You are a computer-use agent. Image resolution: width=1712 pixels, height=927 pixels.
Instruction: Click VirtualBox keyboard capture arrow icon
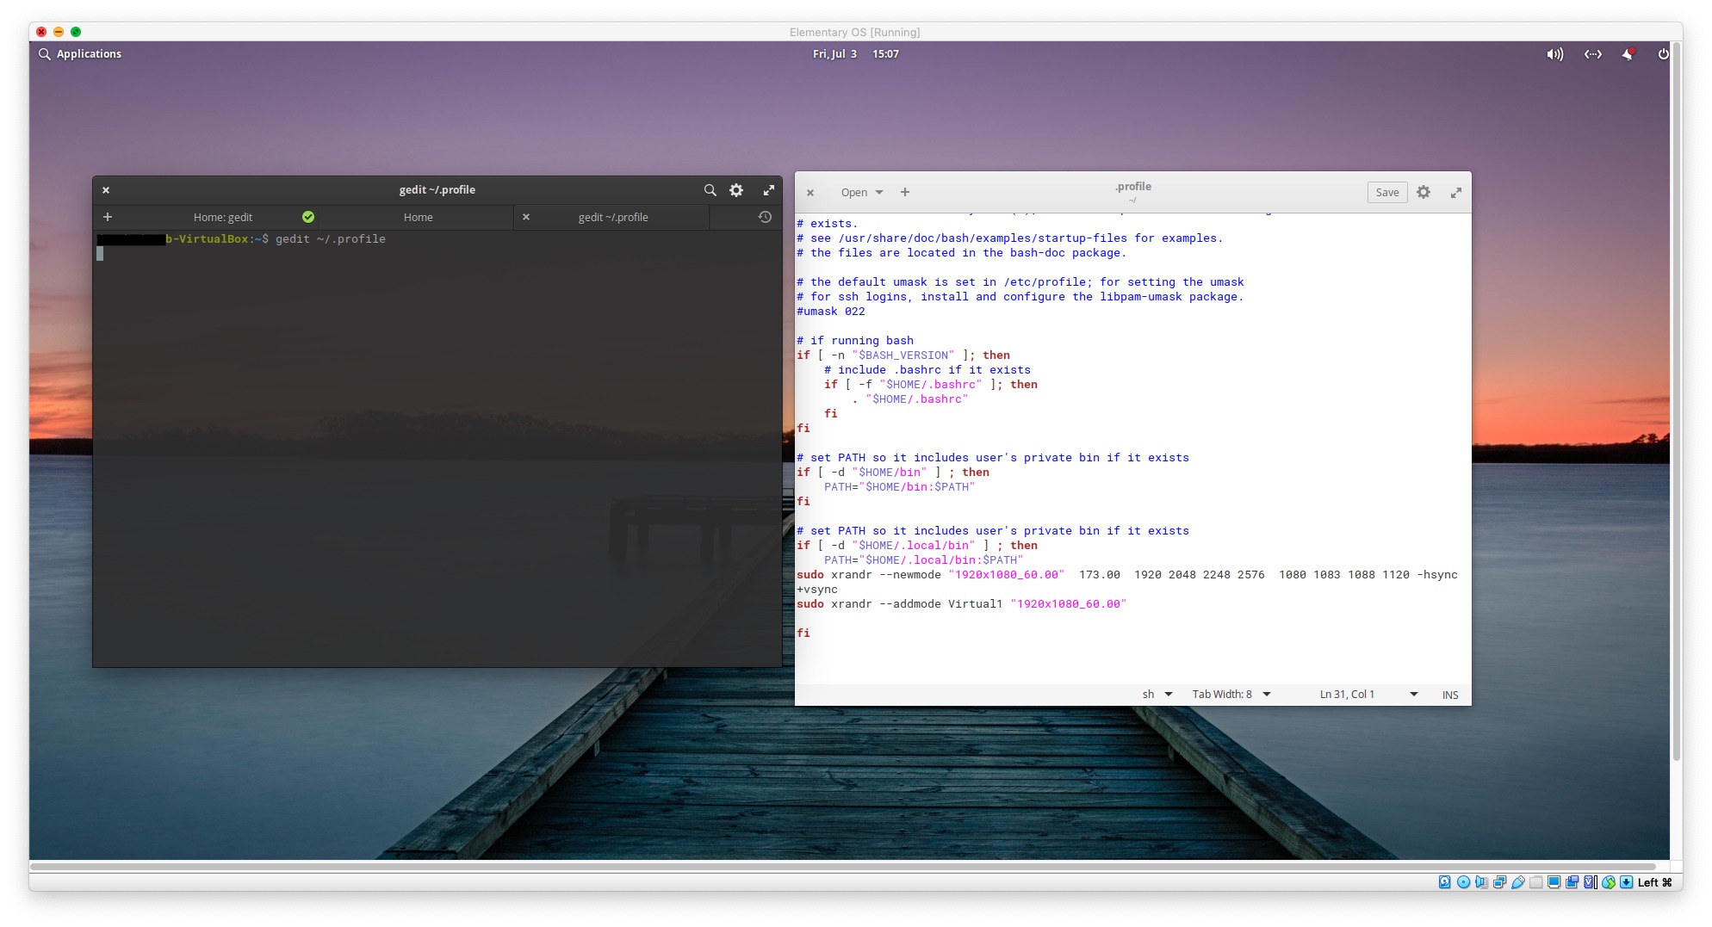[1626, 882]
